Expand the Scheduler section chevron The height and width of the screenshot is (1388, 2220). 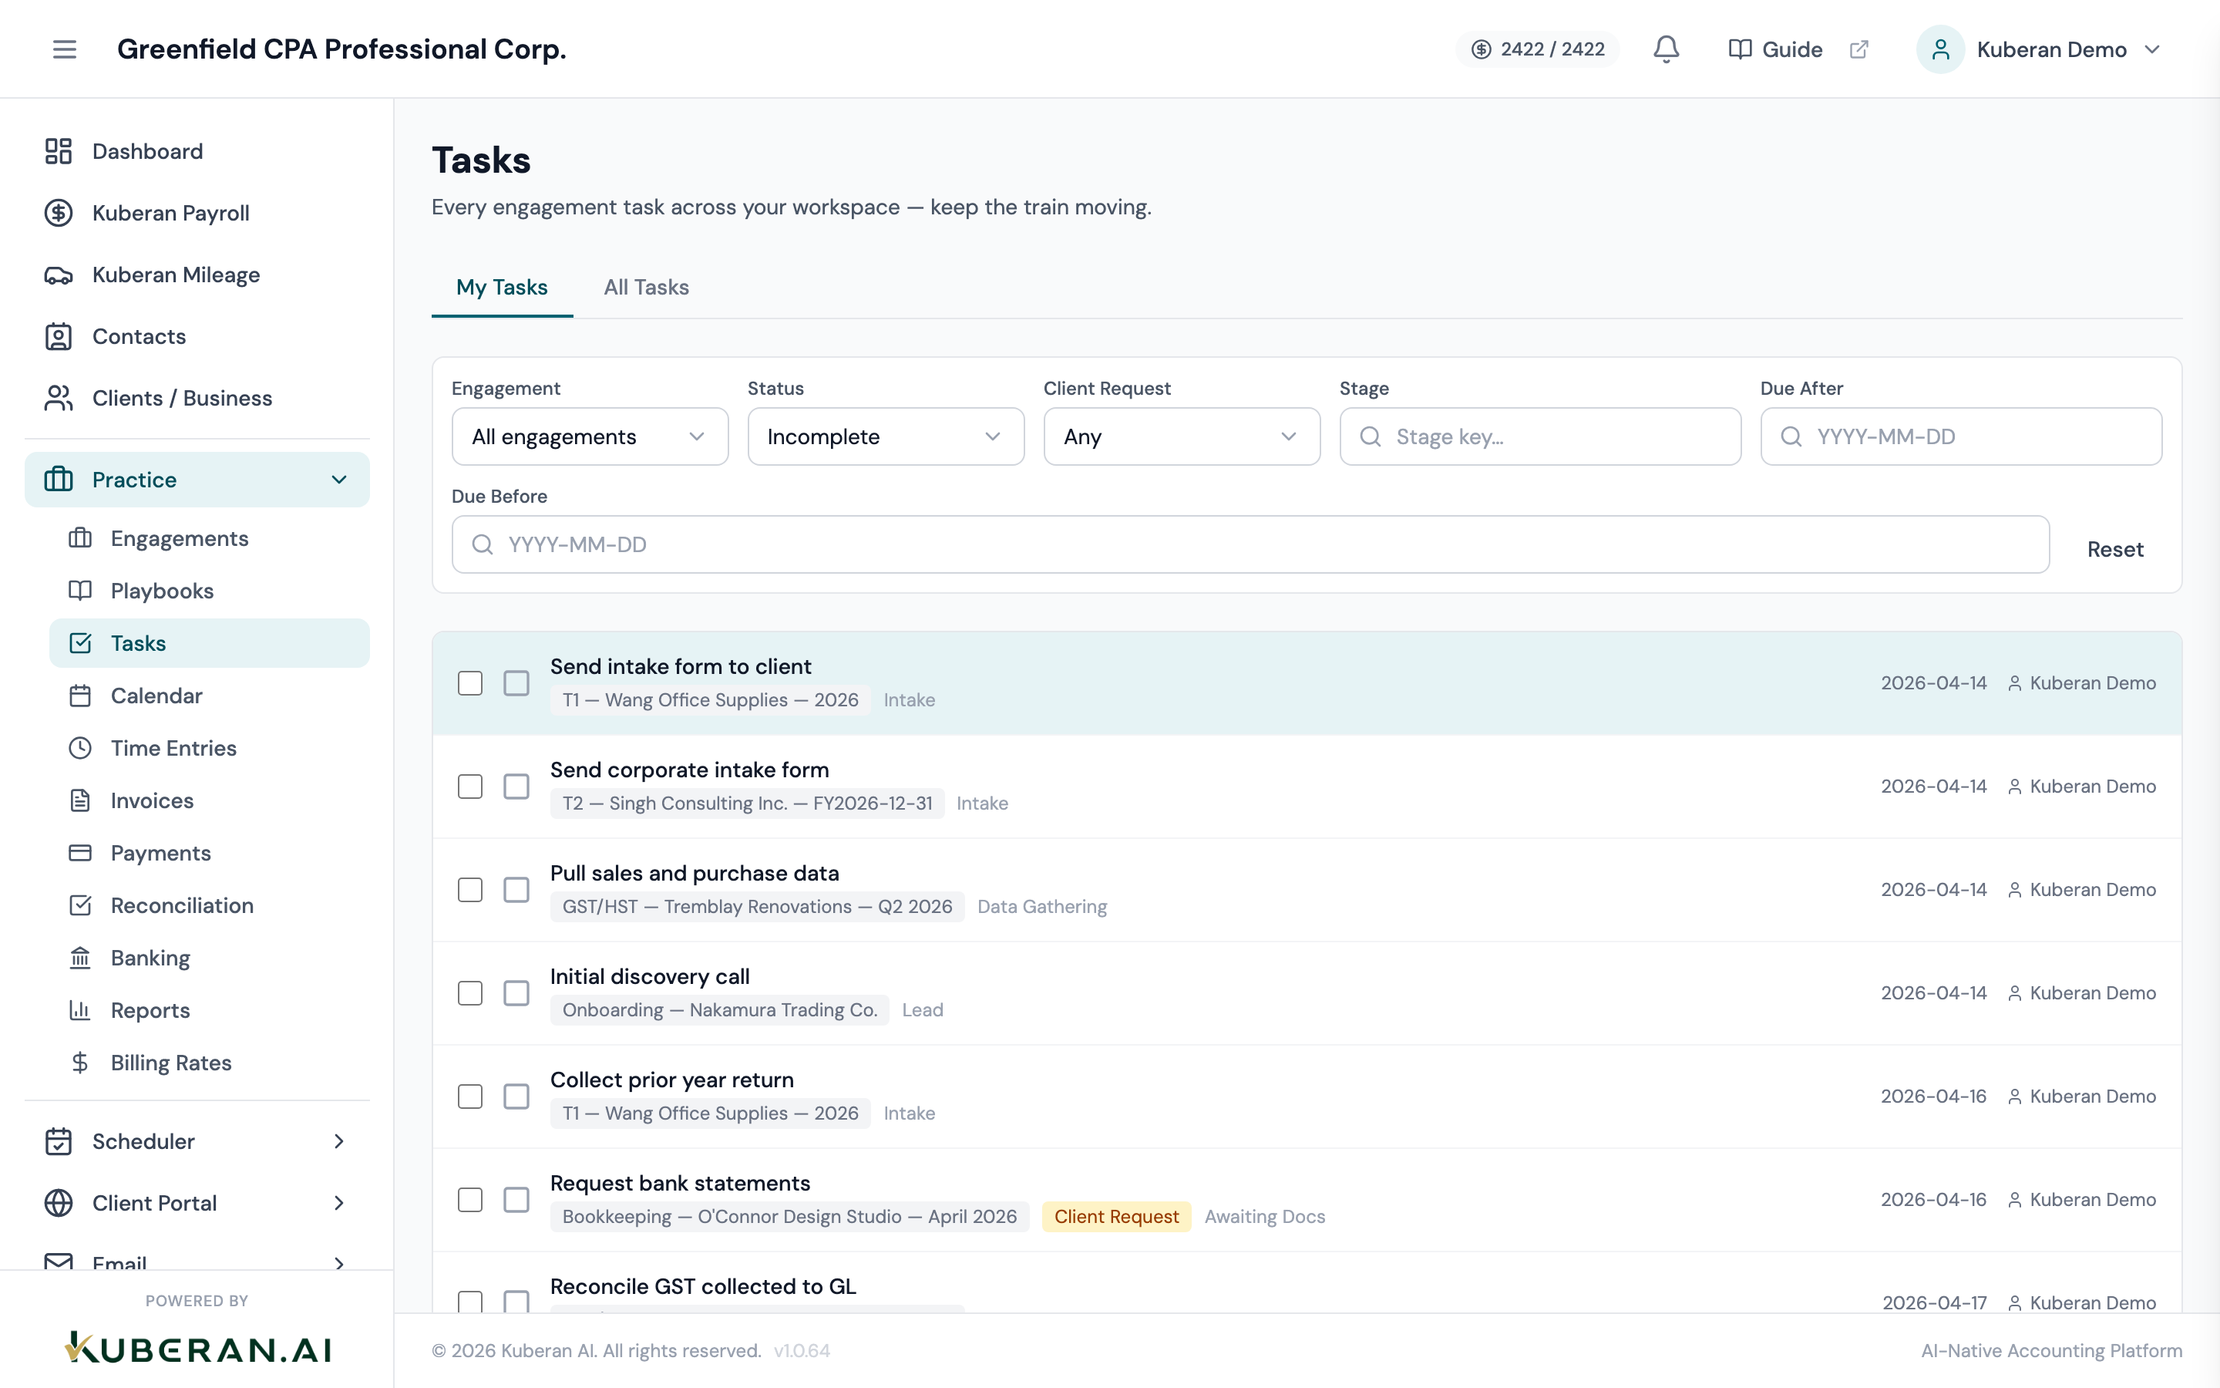click(339, 1141)
